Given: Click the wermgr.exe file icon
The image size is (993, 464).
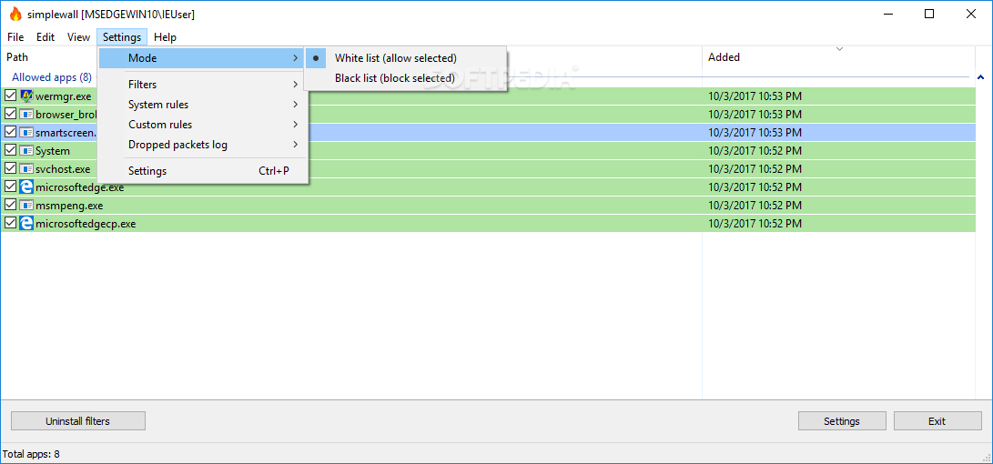Looking at the screenshot, I should point(26,96).
